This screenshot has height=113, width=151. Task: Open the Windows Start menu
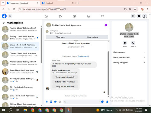[x=4, y=110]
